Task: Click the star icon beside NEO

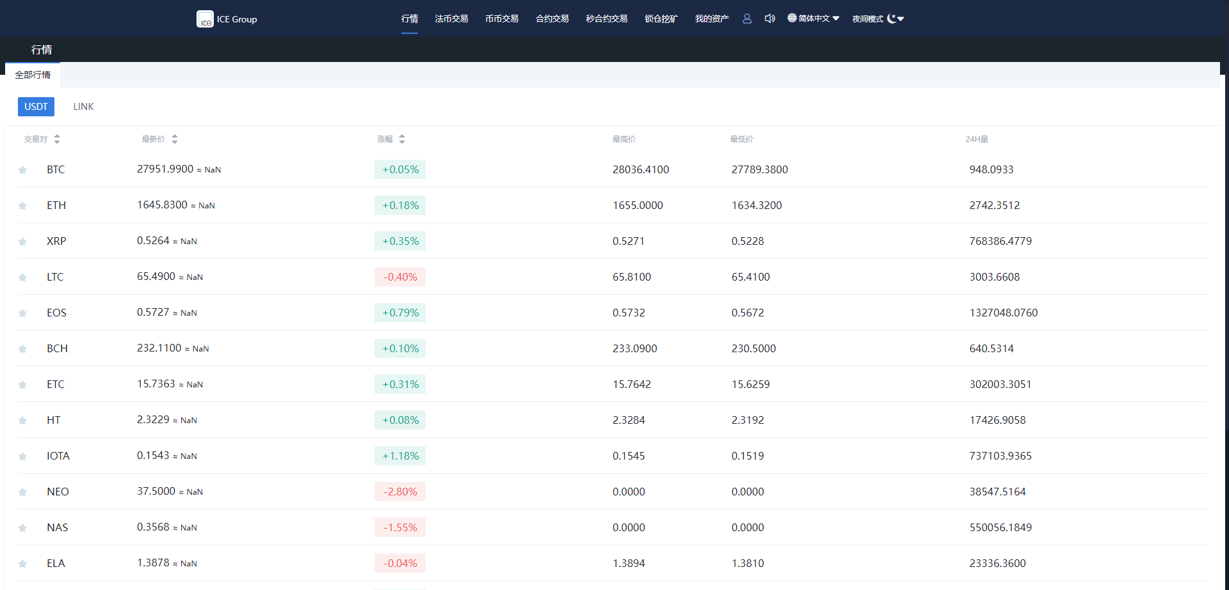Action: coord(22,492)
